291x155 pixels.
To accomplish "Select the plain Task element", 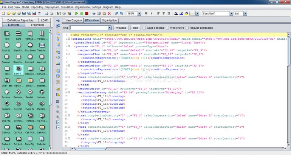I will (7, 70).
